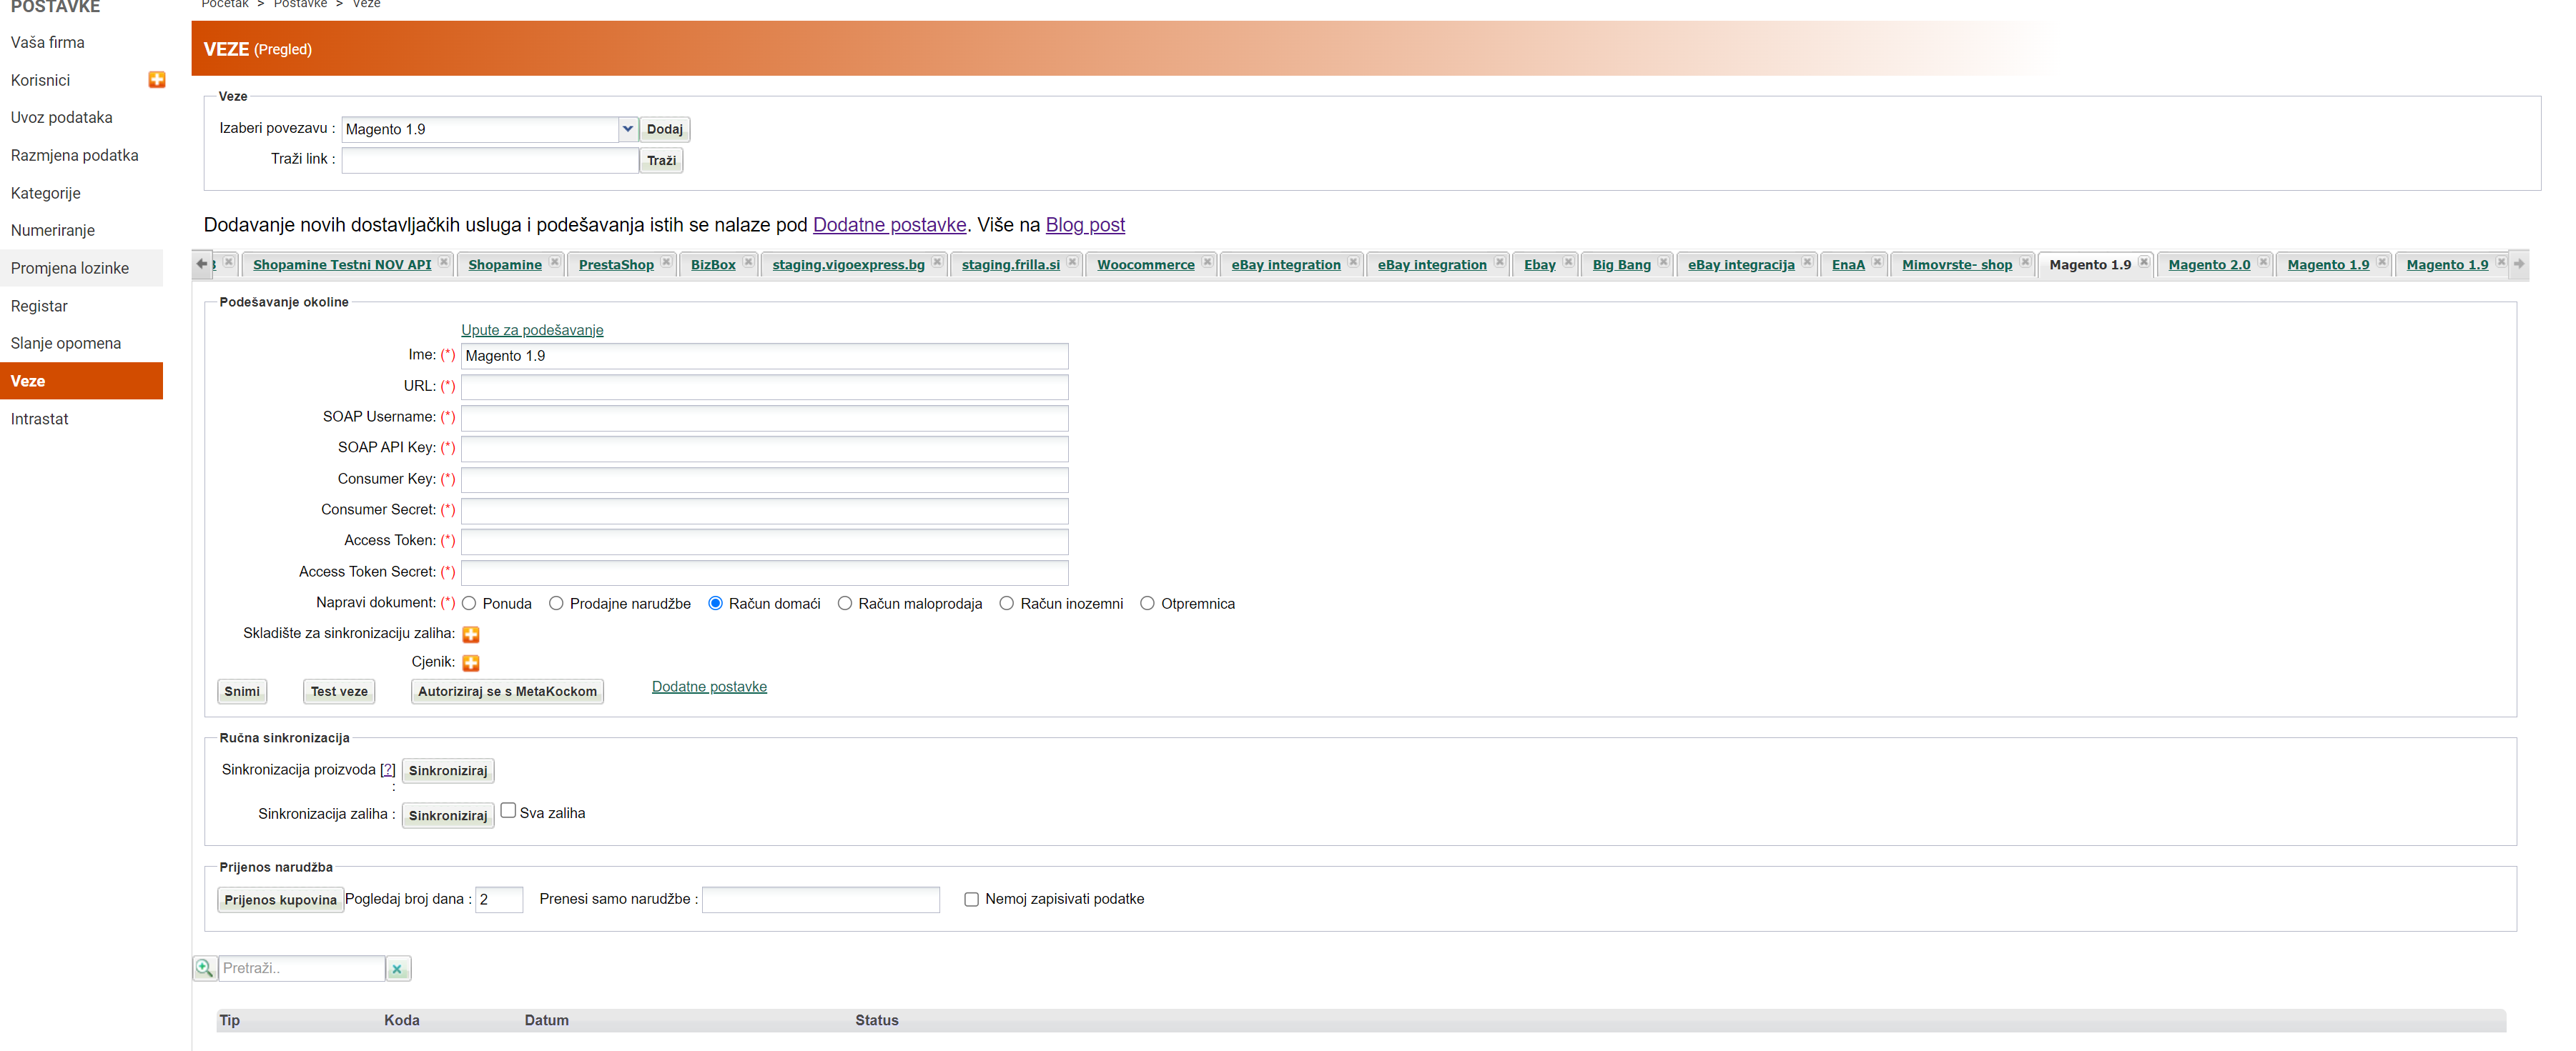Click the Test veze button
This screenshot has height=1051, width=2576.
point(339,692)
